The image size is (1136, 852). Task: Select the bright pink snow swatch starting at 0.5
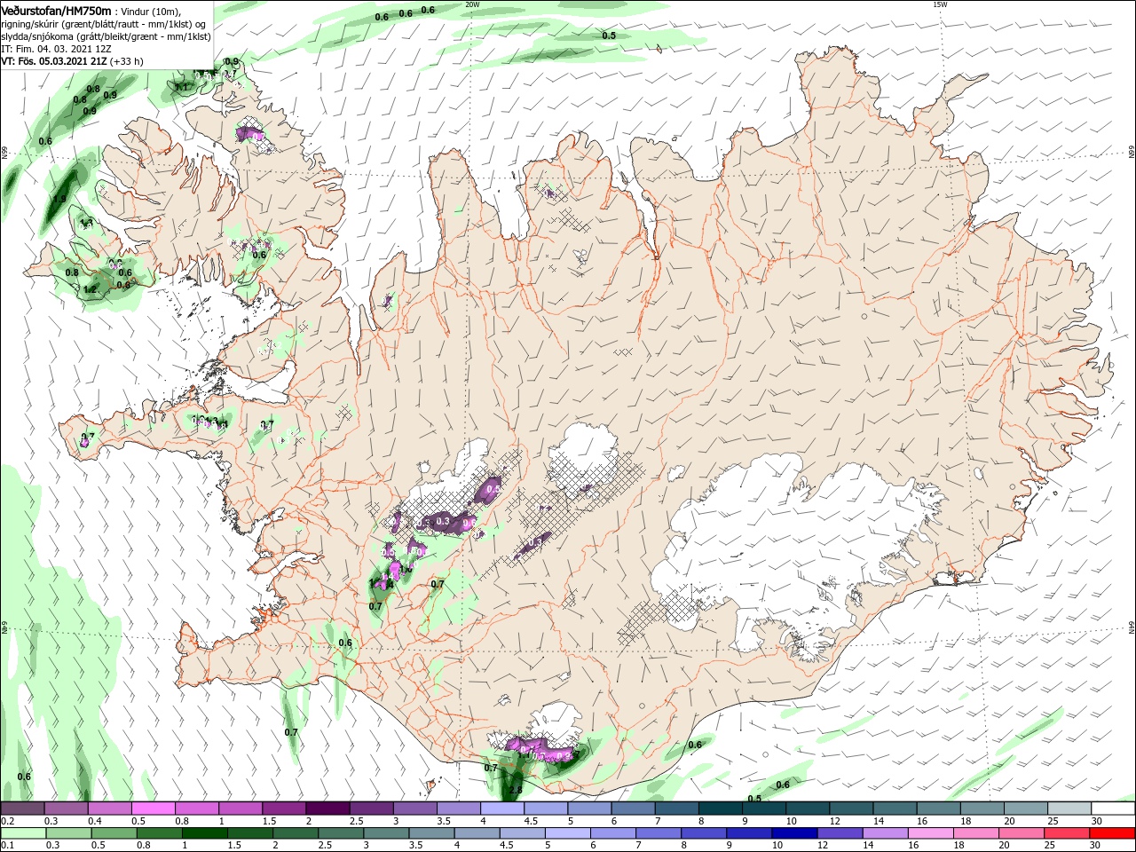(x=153, y=809)
